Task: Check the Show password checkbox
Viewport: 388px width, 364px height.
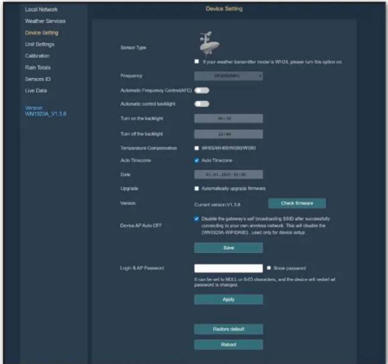Action: click(x=269, y=268)
